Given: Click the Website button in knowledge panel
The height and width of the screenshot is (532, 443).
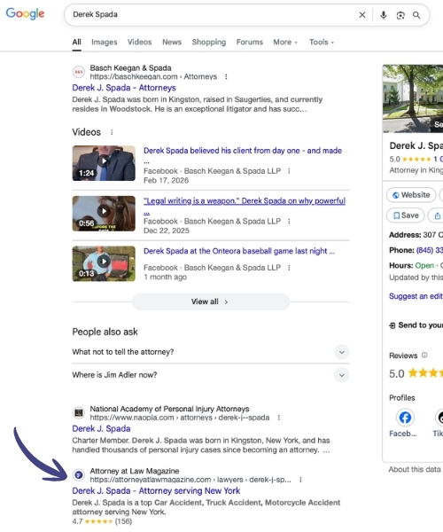Looking at the screenshot, I should tap(411, 195).
